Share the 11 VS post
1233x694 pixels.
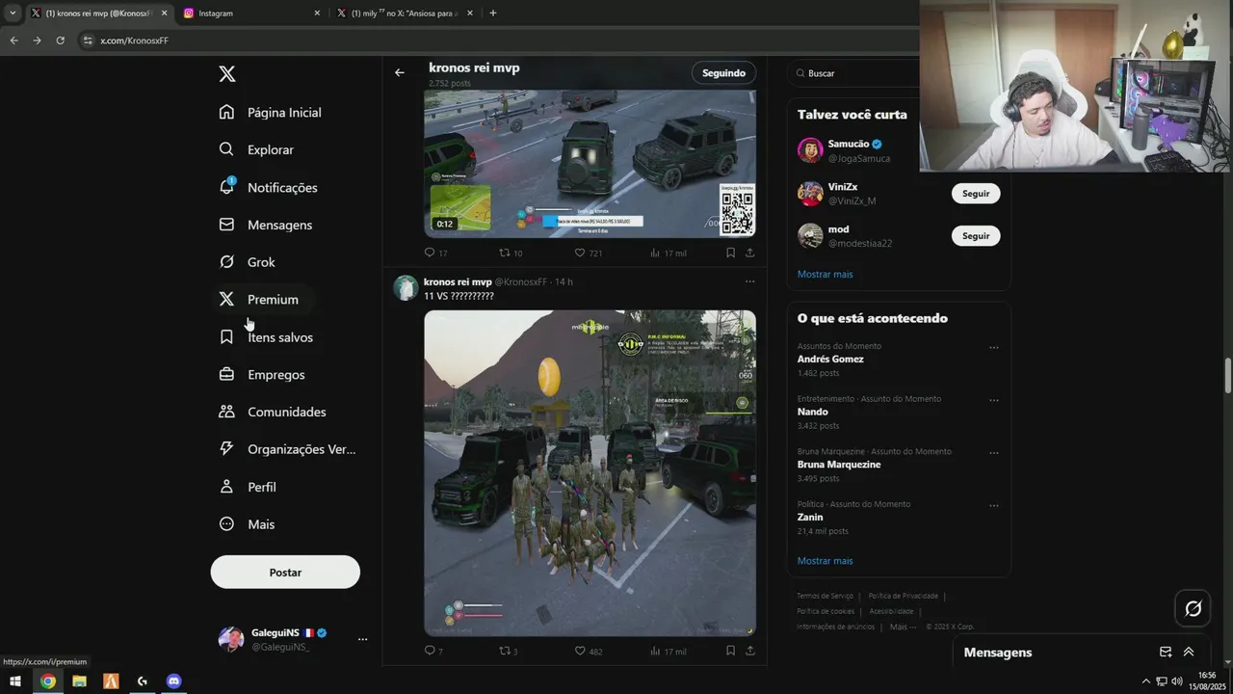[749, 651]
